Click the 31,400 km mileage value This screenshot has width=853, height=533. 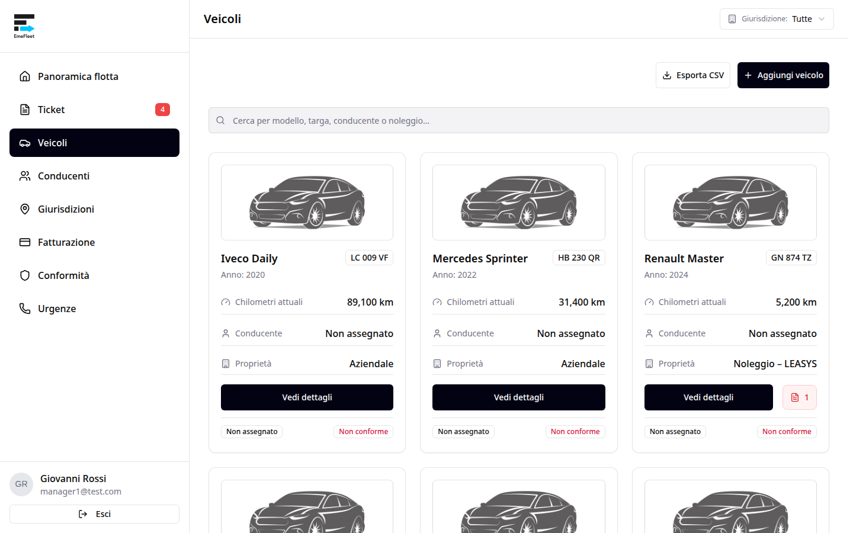[x=582, y=302]
